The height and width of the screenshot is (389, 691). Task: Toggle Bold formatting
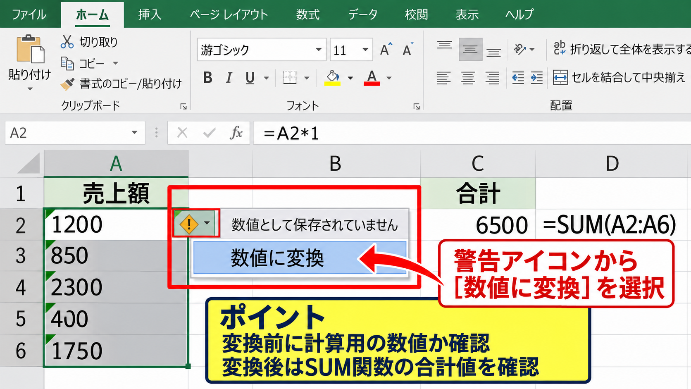click(x=207, y=77)
